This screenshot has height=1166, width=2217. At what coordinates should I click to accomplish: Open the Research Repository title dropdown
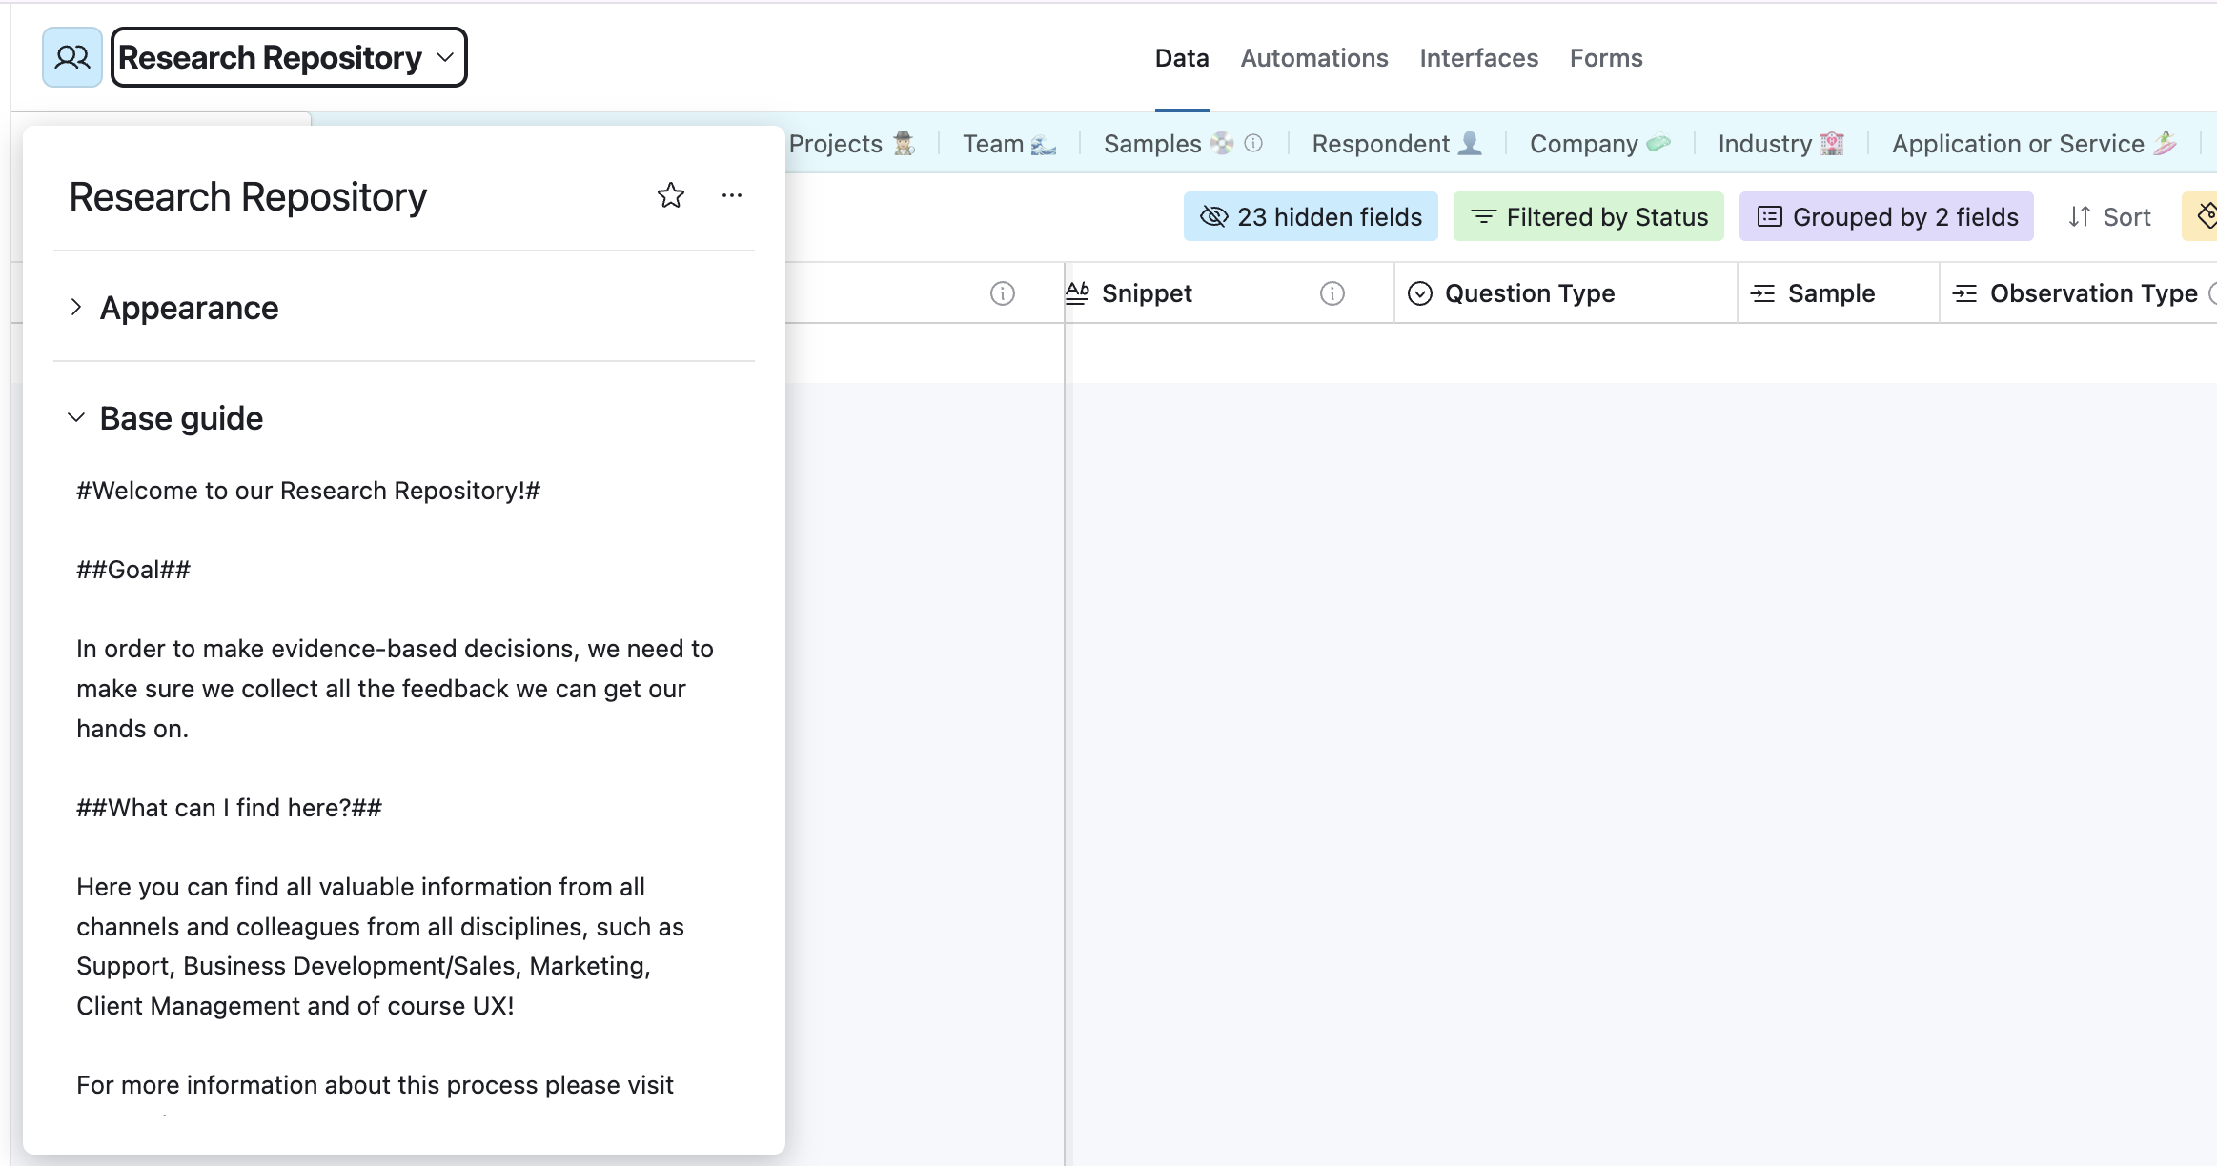tap(289, 57)
